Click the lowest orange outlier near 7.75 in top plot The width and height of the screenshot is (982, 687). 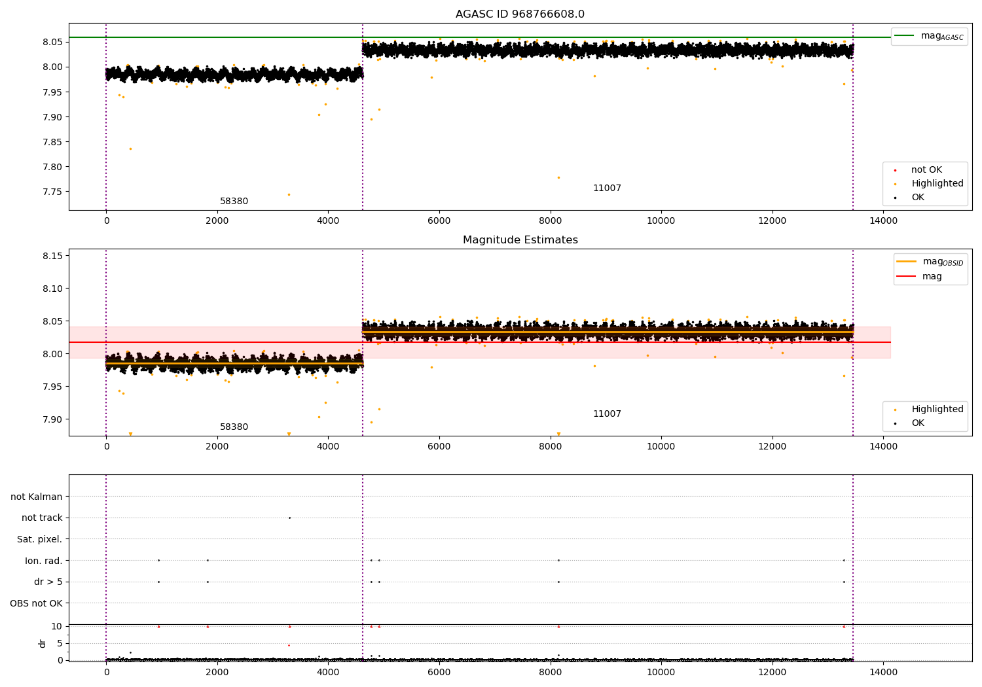289,194
